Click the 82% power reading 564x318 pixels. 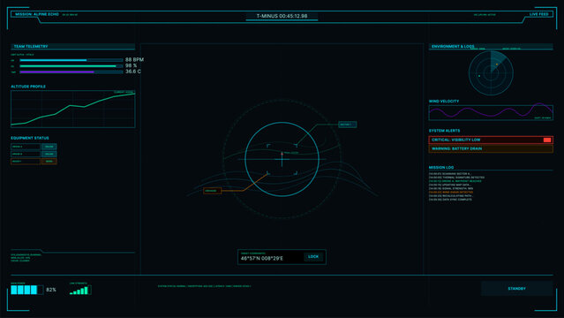click(51, 290)
